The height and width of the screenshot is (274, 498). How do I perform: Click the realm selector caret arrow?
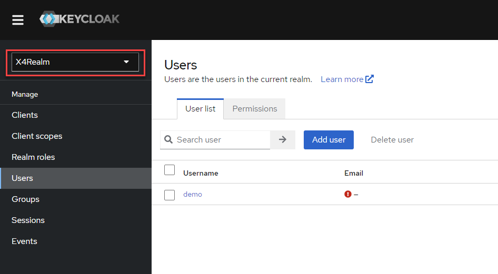(x=126, y=62)
